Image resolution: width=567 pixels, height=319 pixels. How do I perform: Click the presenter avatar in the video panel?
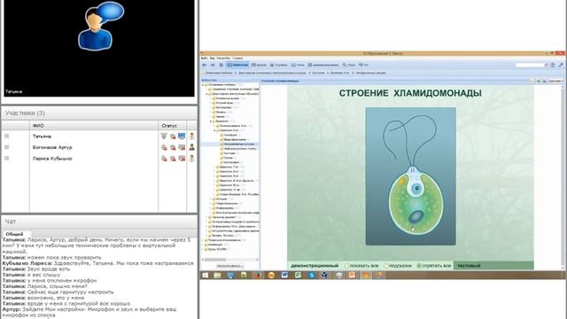tap(101, 26)
